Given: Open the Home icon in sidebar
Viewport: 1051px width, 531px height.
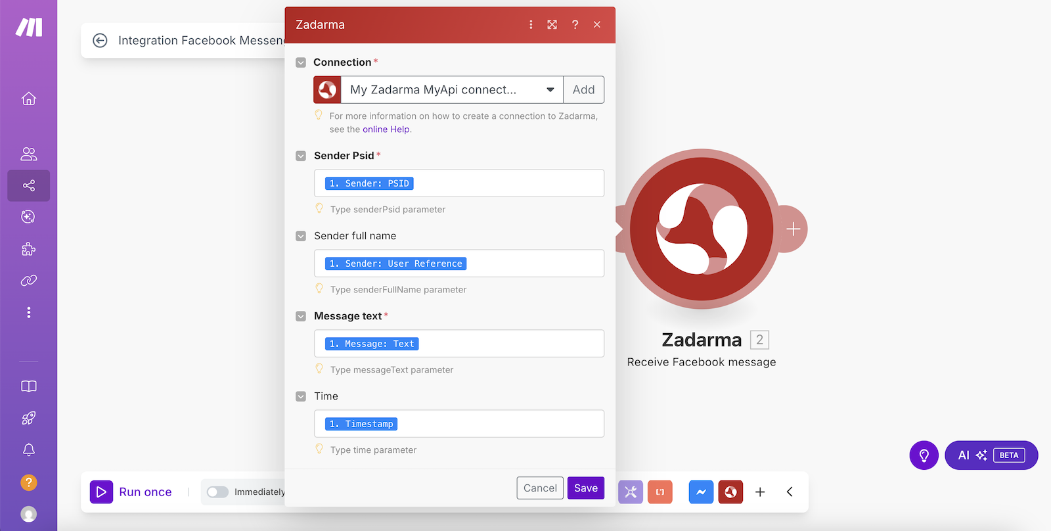Looking at the screenshot, I should click(28, 99).
